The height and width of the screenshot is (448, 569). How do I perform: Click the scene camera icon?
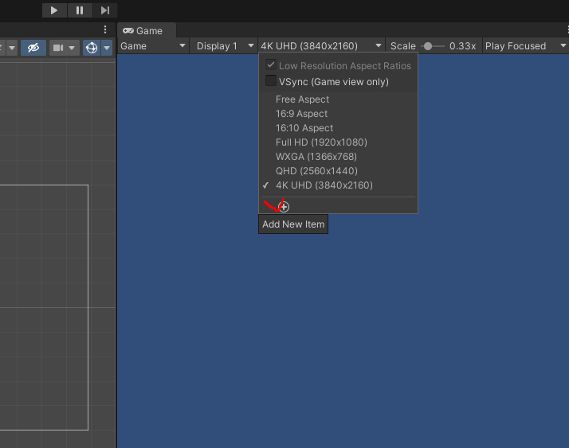tap(58, 48)
